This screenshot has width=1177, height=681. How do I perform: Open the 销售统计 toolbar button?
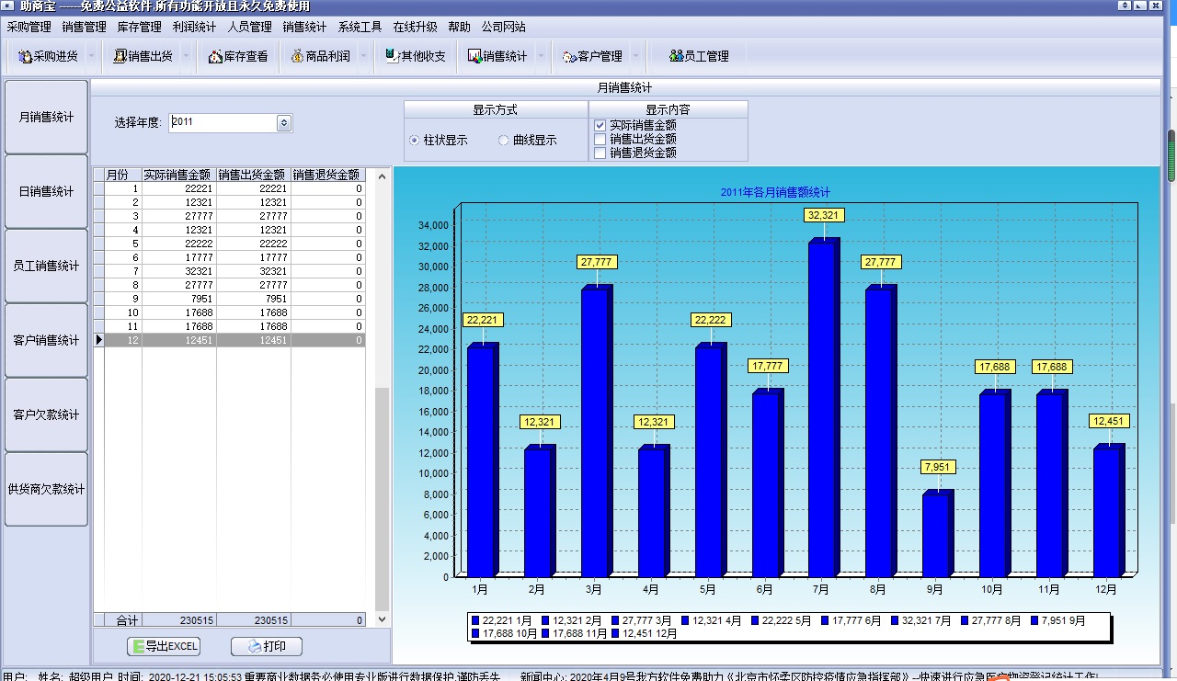coord(497,56)
